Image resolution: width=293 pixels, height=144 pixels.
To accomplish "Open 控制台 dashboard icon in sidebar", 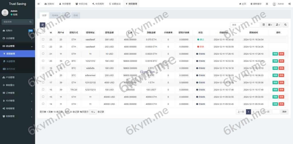I will (4, 30).
